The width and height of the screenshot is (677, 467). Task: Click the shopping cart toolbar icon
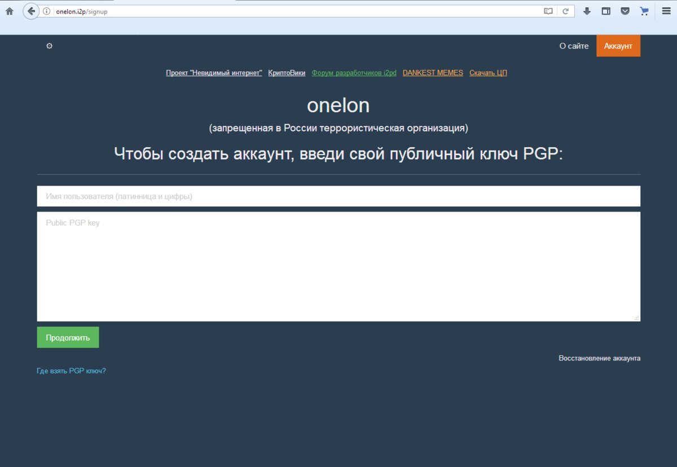point(644,11)
